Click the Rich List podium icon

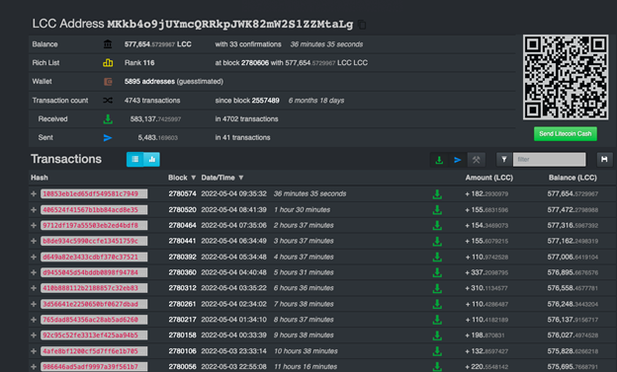coord(108,63)
